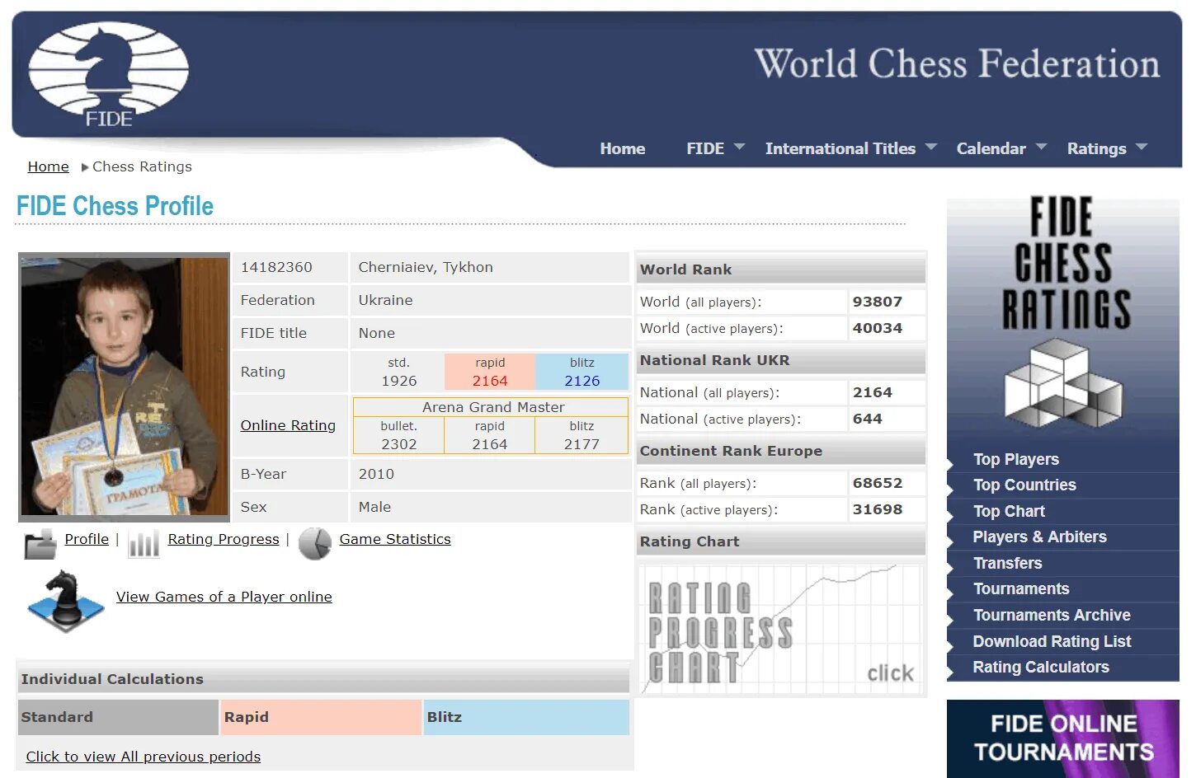Open Top Countries in sidebar
The image size is (1196, 778).
[1024, 485]
